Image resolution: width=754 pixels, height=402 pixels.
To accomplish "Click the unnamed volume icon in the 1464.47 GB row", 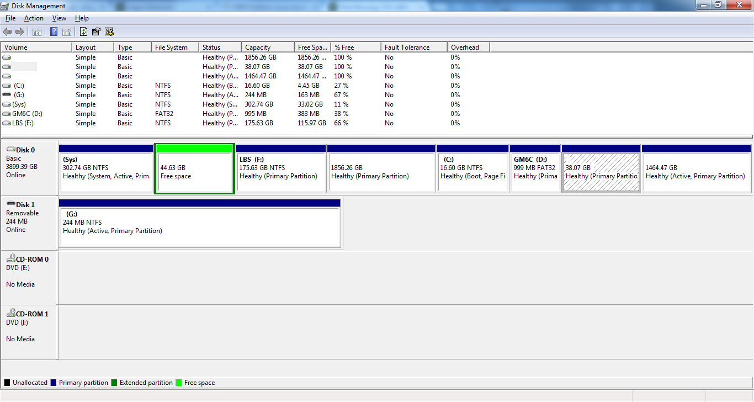I will pyautogui.click(x=7, y=76).
